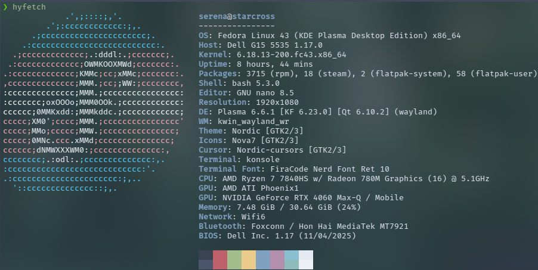The height and width of the screenshot is (270, 538).
Task: Click the green prompt arrow symbol
Action: (x=5, y=7)
